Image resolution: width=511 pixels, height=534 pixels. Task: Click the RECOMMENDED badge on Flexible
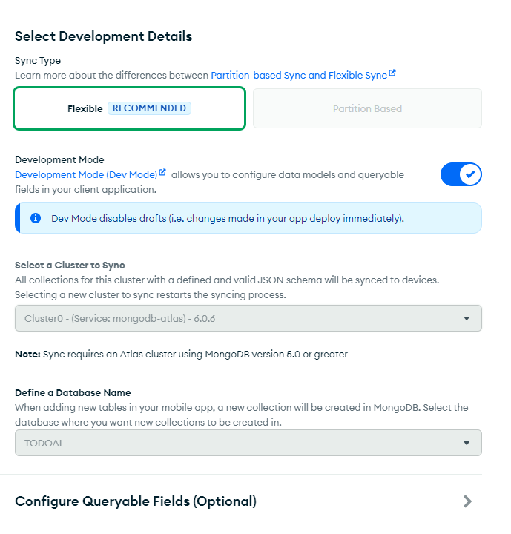pyautogui.click(x=149, y=108)
